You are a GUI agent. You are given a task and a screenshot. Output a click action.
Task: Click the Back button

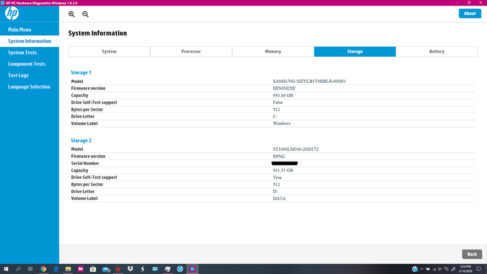(x=472, y=254)
